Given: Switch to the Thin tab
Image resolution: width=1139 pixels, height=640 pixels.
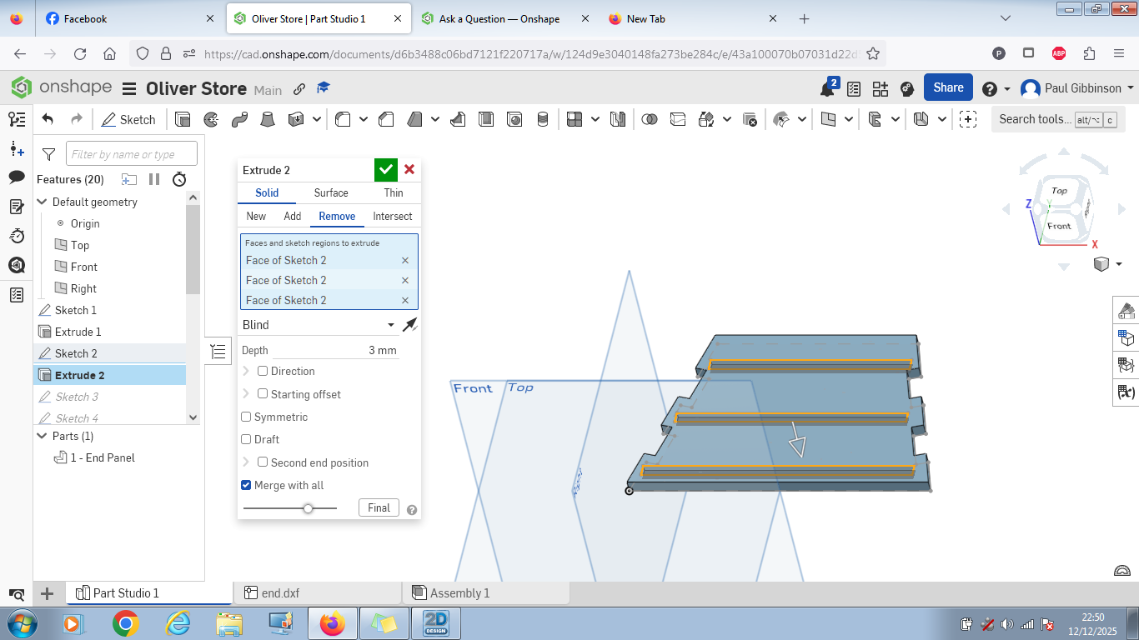Looking at the screenshot, I should pos(394,192).
